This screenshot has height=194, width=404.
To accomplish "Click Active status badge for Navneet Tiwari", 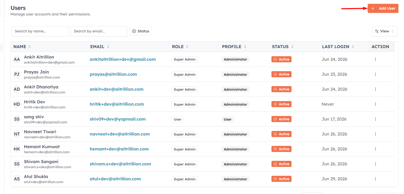I will pos(281,134).
